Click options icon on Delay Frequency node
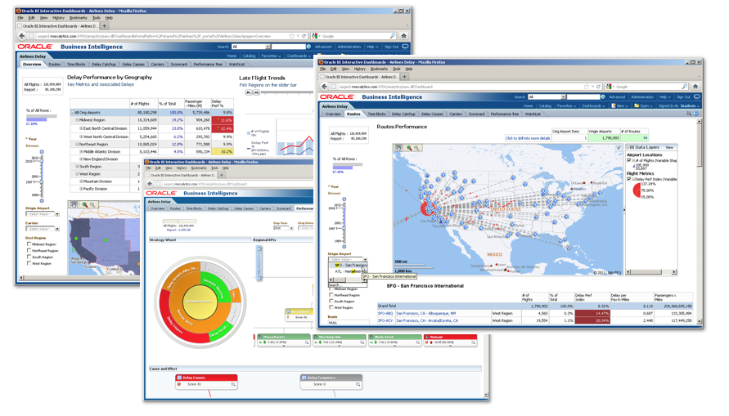Viewport: 729px width, 416px height. pyautogui.click(x=358, y=384)
